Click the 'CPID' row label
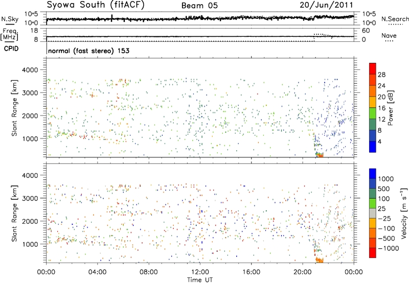 (x=11, y=49)
